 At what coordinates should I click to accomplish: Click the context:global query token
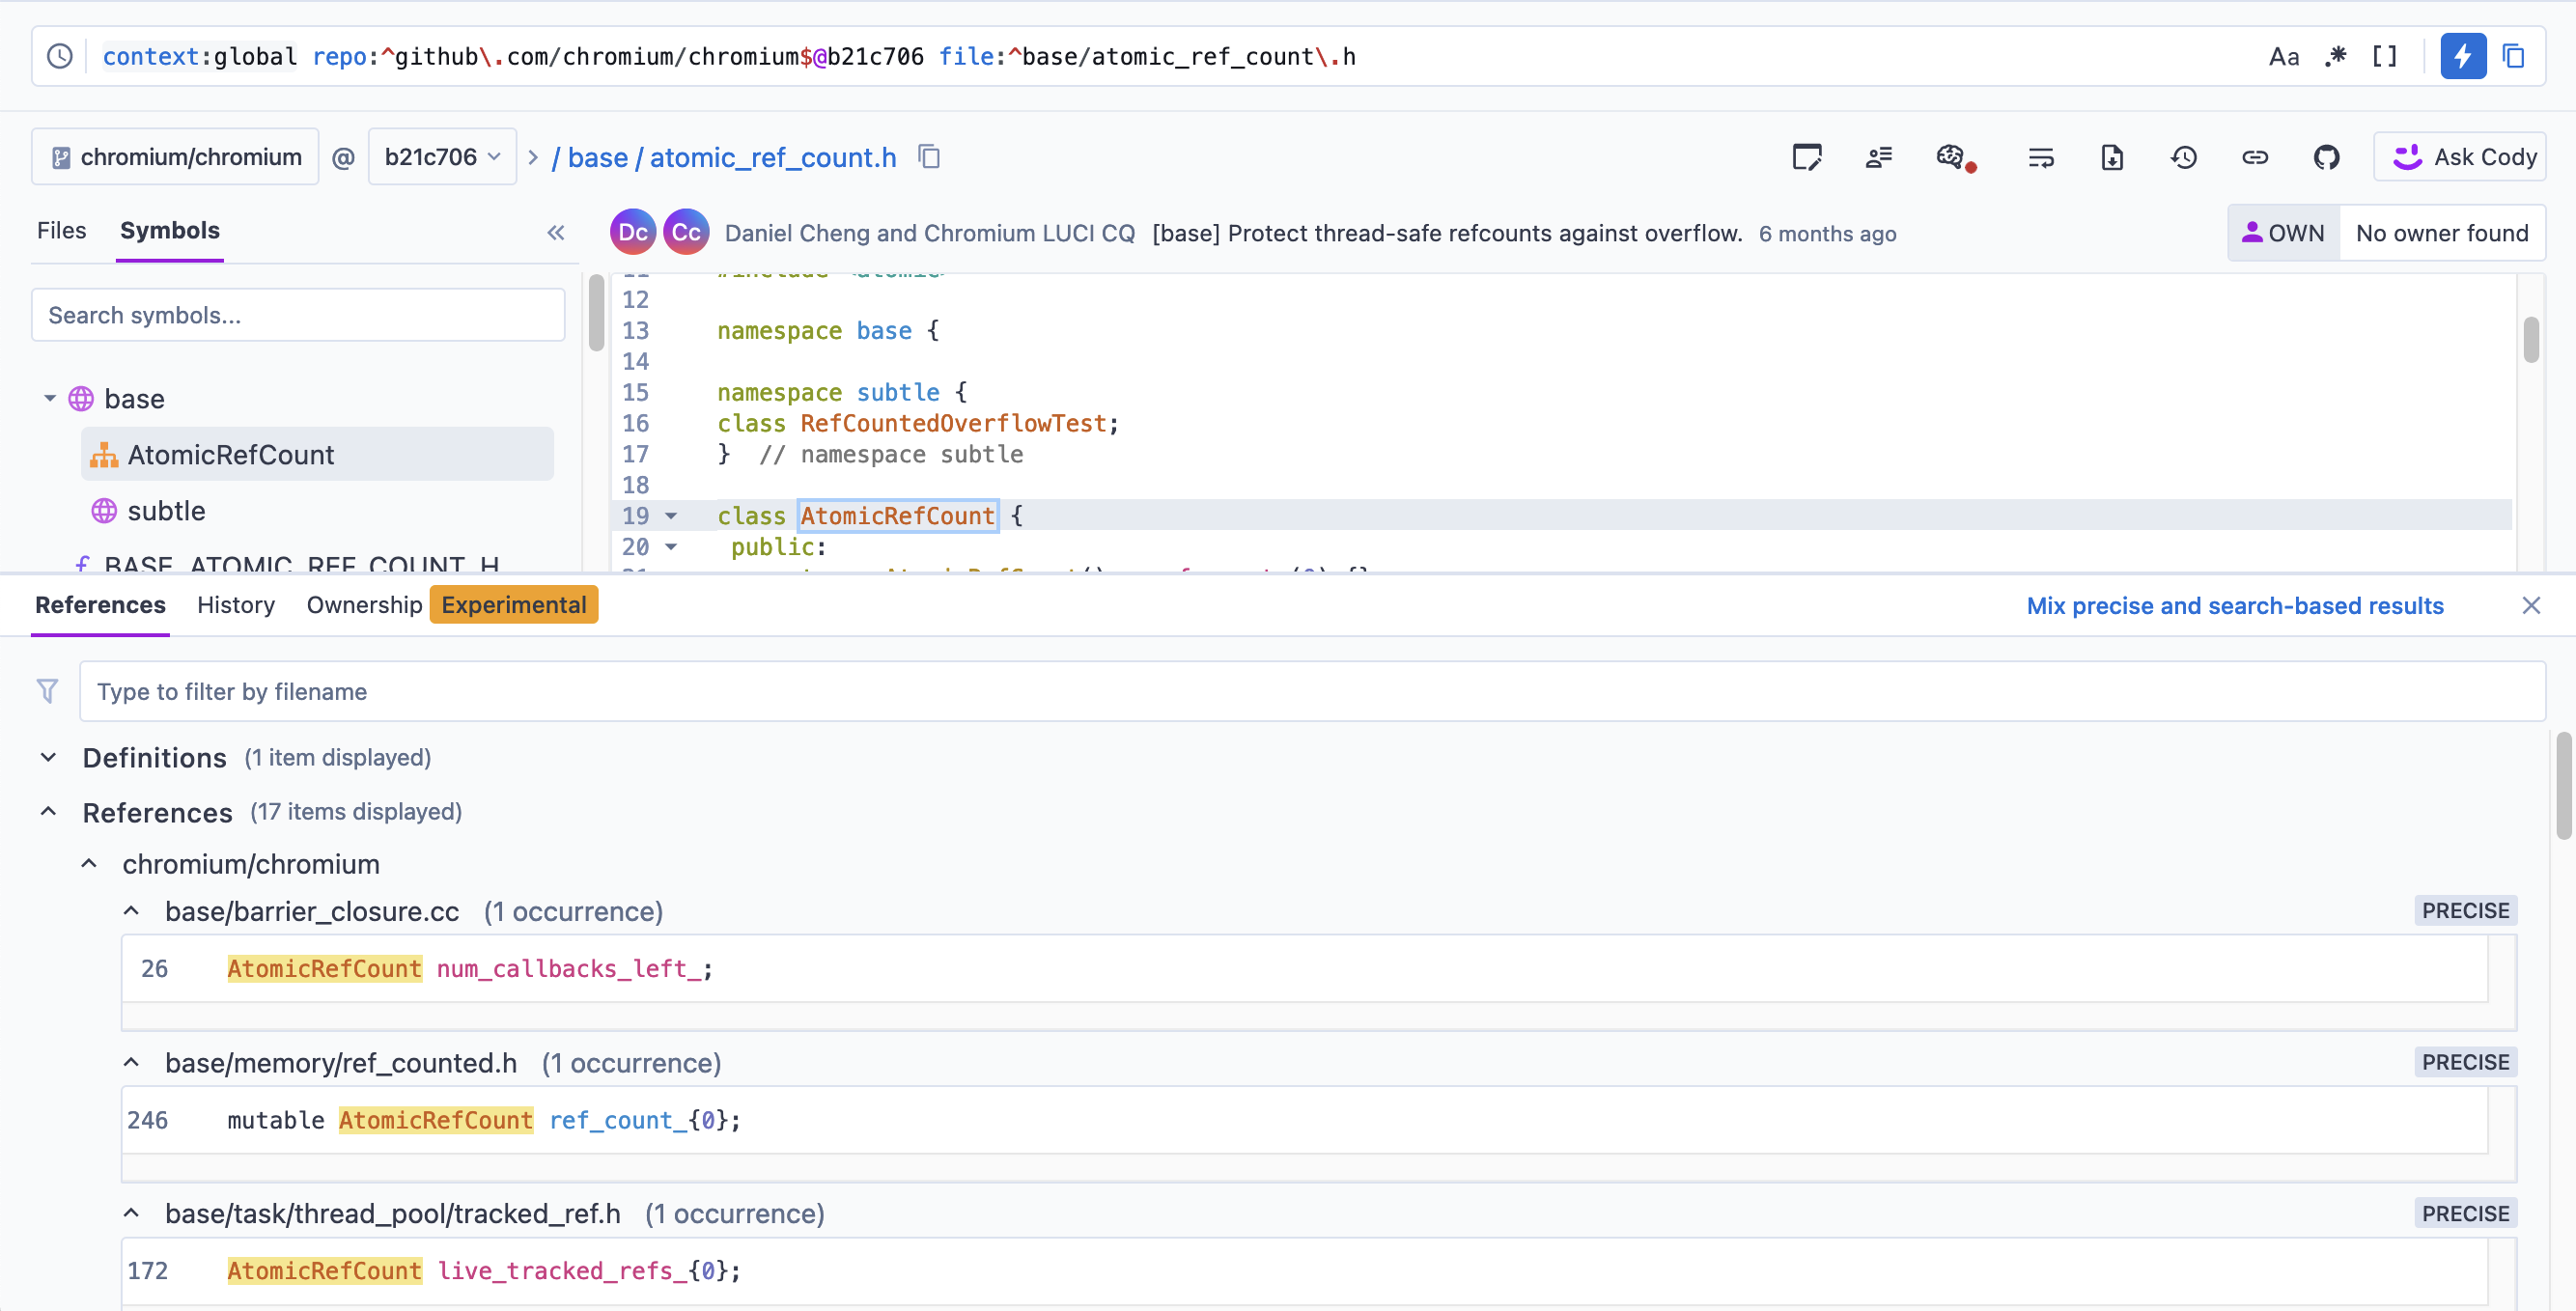click(200, 56)
